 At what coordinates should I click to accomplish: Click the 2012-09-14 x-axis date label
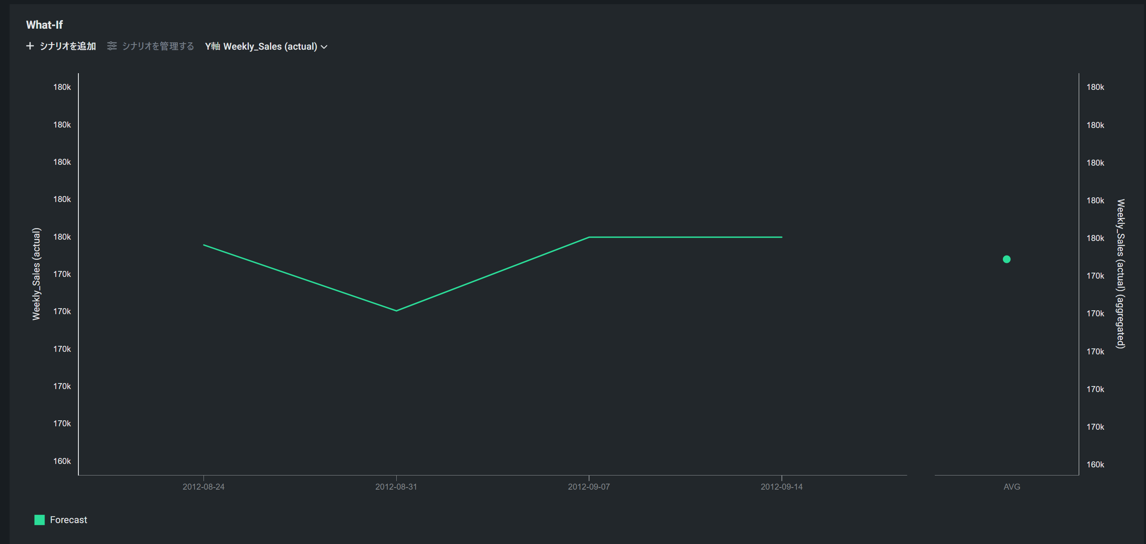781,487
